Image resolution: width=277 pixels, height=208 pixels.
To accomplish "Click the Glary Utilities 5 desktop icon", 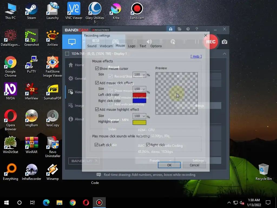I will pyautogui.click(x=95, y=13).
